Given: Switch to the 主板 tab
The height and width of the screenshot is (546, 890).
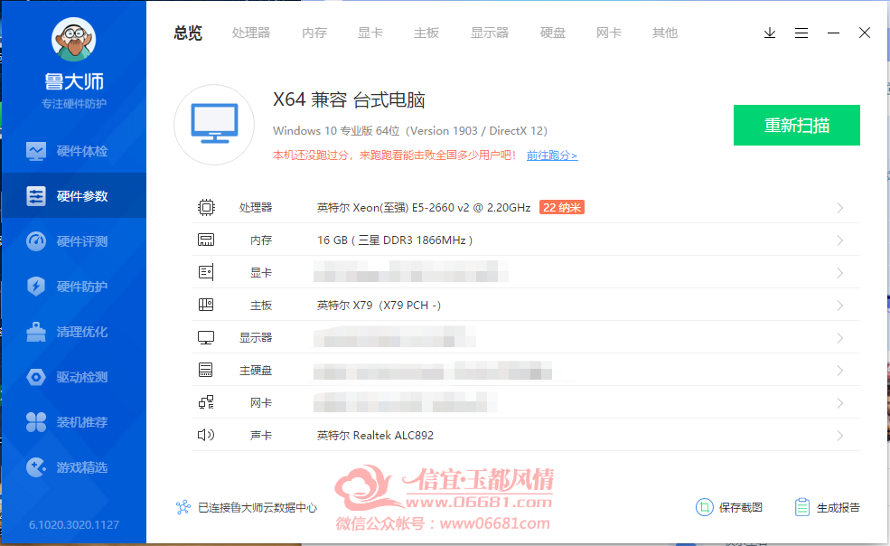Looking at the screenshot, I should point(426,33).
